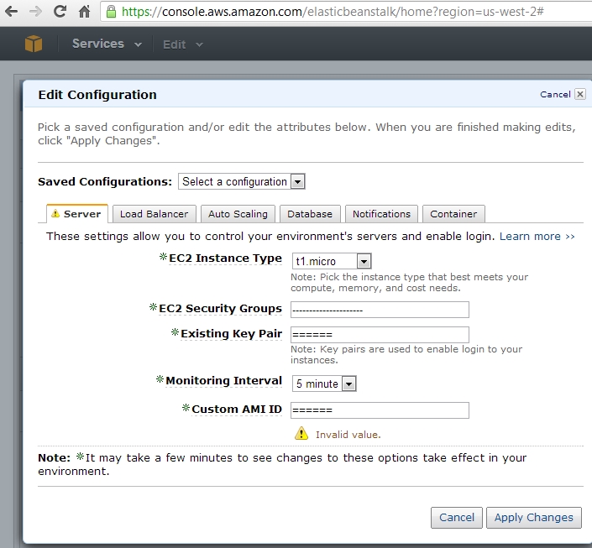
Task: Click the EC2 Instance Type label
Action: 225,258
